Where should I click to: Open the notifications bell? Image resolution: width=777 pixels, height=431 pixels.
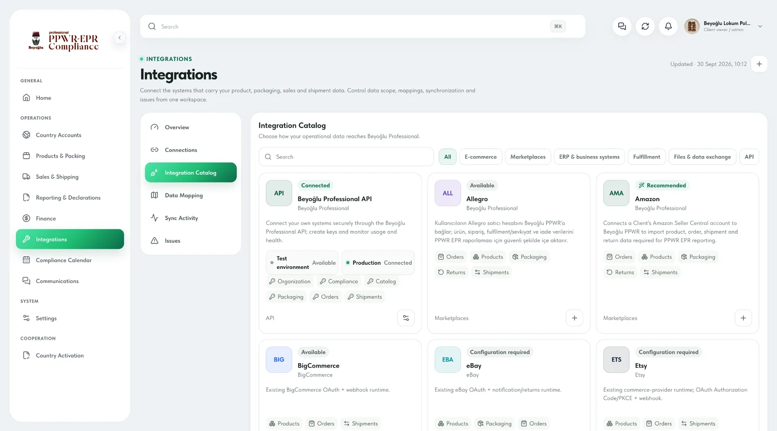pyautogui.click(x=668, y=26)
